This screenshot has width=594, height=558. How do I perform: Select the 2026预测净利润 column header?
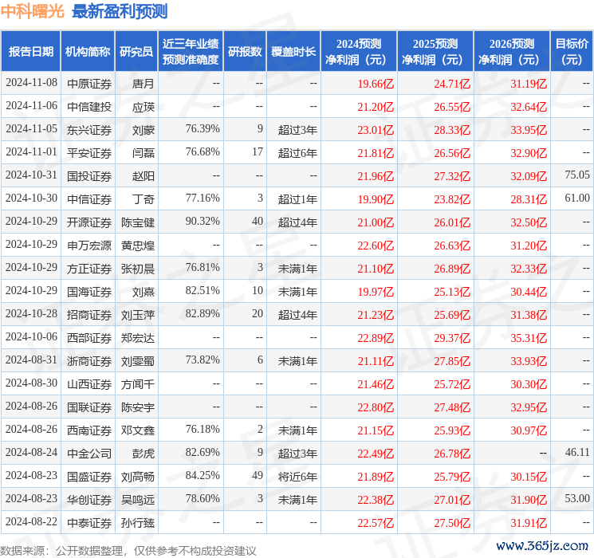tap(512, 52)
